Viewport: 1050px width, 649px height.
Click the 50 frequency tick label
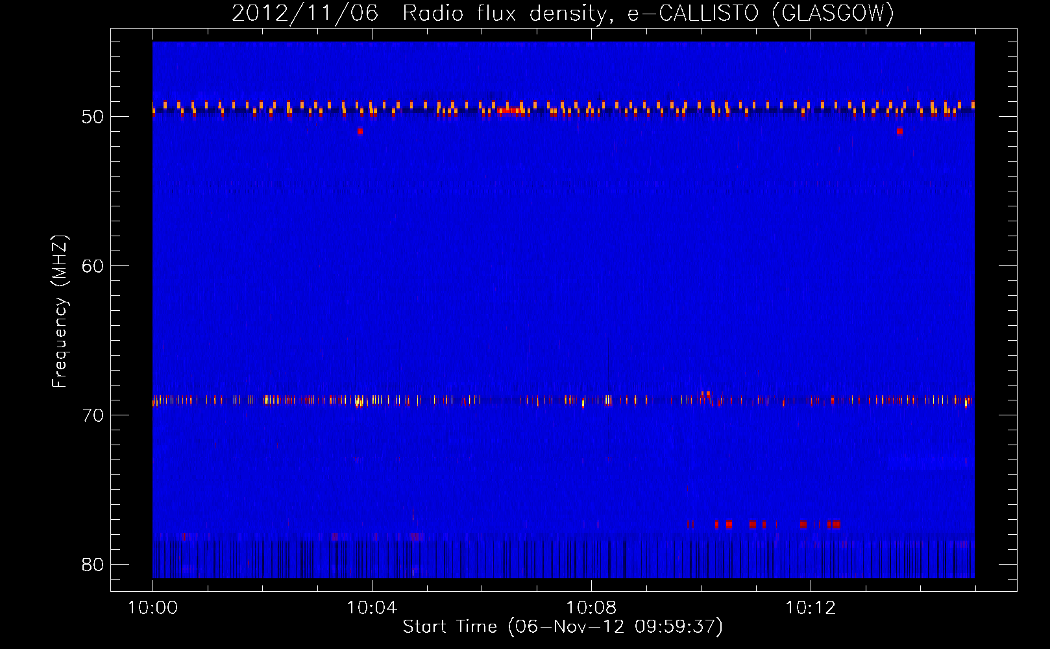(x=93, y=117)
